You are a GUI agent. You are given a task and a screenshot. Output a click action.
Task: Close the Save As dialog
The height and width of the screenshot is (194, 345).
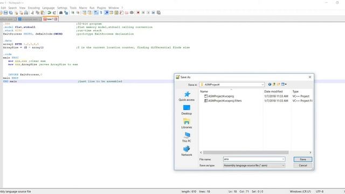[x=310, y=77]
